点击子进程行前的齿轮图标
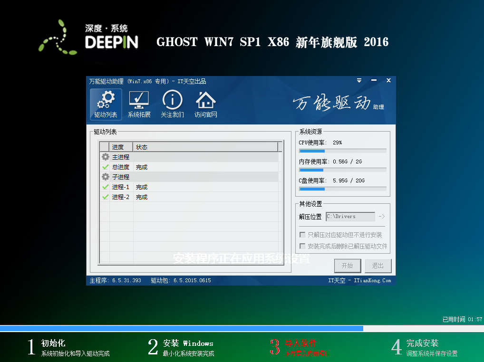The height and width of the screenshot is (362, 484). [105, 177]
